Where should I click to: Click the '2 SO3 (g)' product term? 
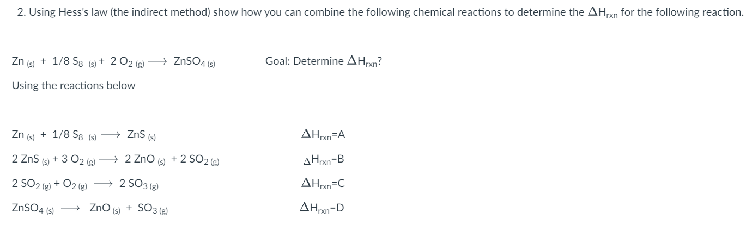139,184
